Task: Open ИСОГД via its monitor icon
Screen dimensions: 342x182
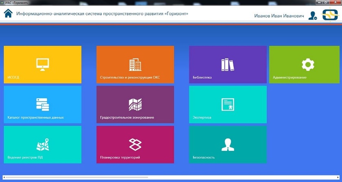Action: [x=42, y=64]
